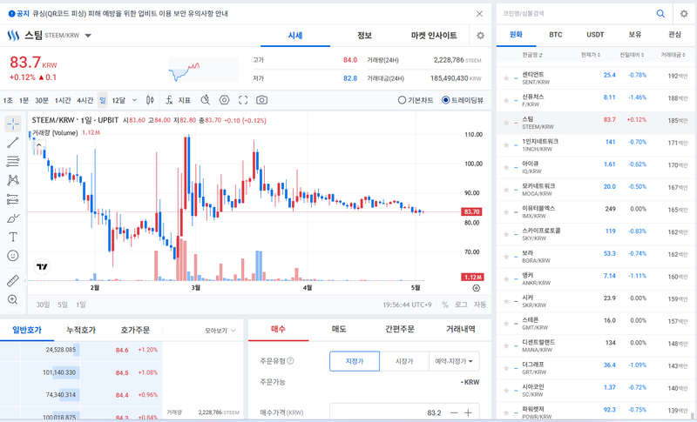Screen dimensions: 697x422
Task: Open settings gear beside search
Action: (684, 14)
